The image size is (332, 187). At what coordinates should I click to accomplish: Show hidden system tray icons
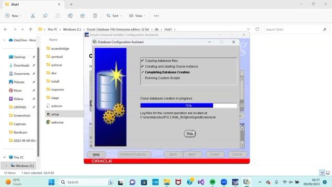[x=260, y=182]
